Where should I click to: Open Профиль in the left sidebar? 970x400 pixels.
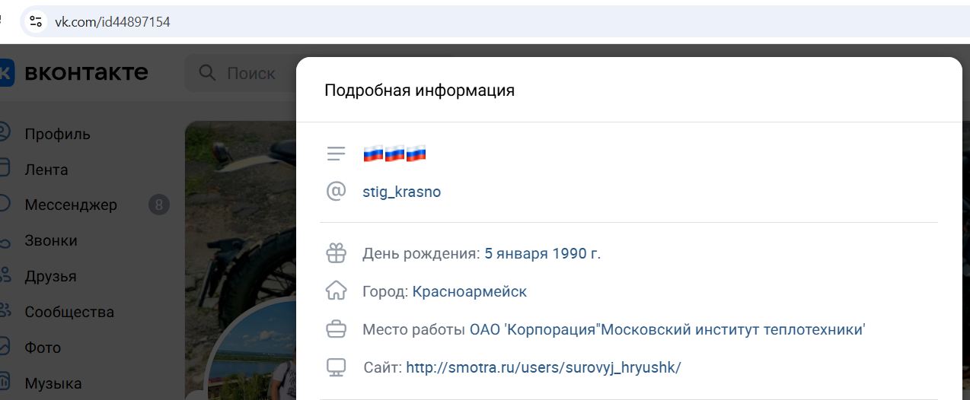tap(57, 134)
